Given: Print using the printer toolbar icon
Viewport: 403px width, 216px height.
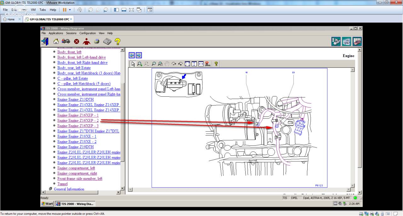Looking at the screenshot, I should coord(97,41).
